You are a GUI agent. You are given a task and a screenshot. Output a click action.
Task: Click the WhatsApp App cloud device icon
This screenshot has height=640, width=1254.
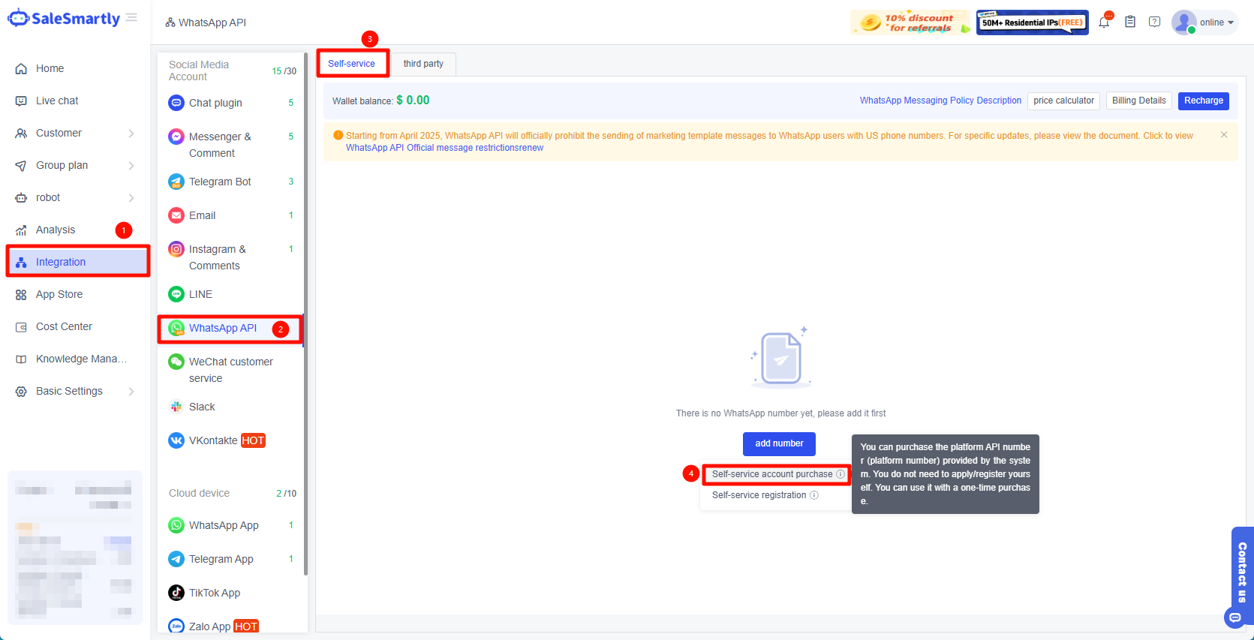coord(176,525)
